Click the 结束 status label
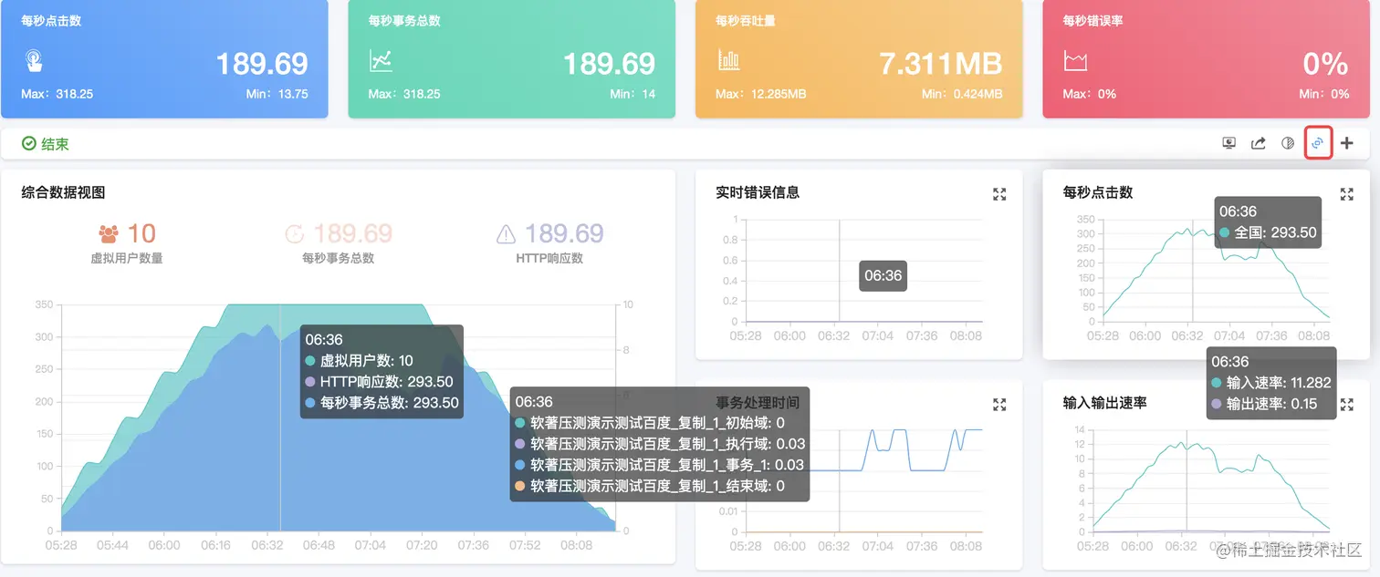 [x=55, y=144]
